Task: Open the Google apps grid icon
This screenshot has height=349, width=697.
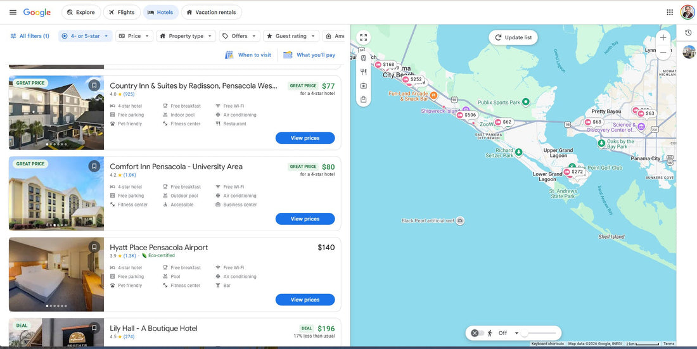Action: pos(670,13)
